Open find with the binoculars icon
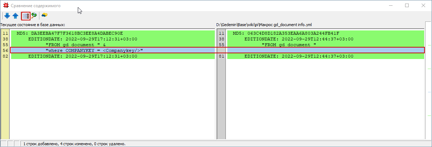The width and height of the screenshot is (432, 147). (44, 15)
